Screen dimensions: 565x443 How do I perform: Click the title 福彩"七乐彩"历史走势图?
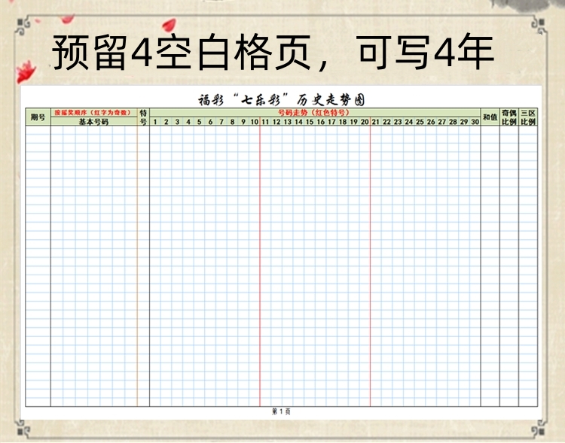click(x=282, y=100)
